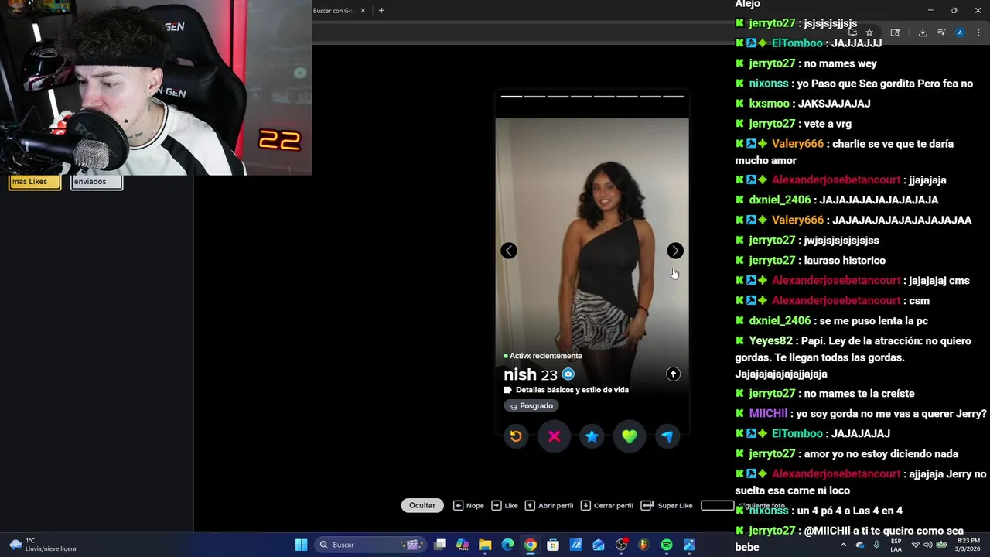Click the Cerrar perfil shortcut hint

click(607, 505)
